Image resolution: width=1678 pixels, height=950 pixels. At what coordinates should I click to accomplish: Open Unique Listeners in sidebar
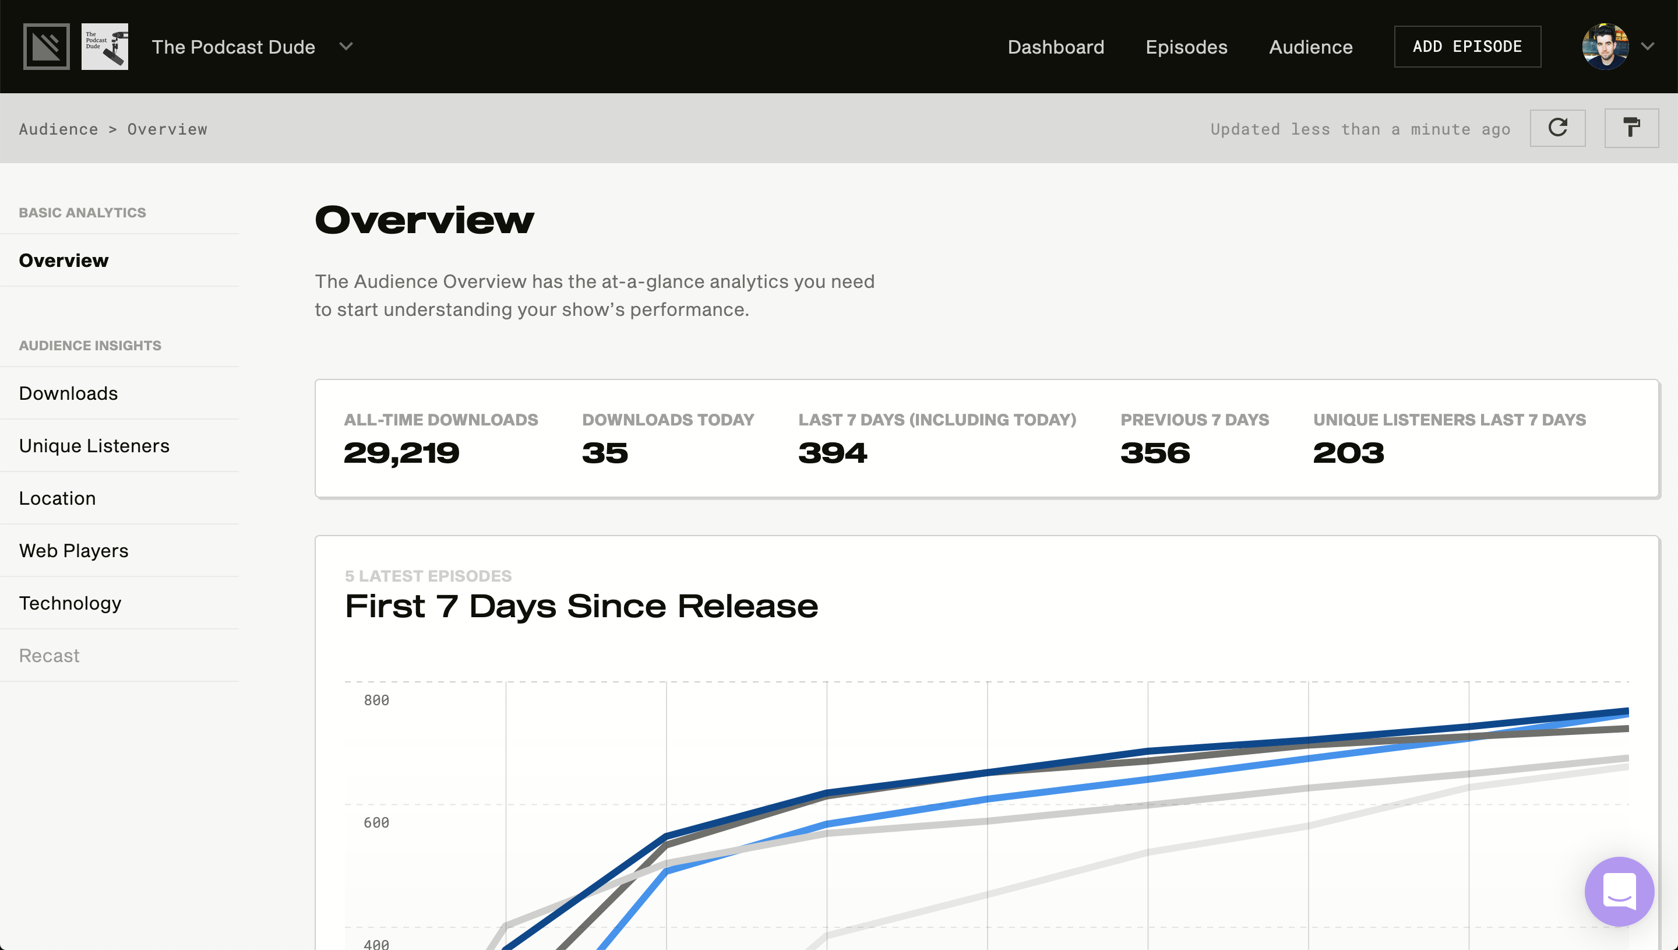pyautogui.click(x=119, y=446)
